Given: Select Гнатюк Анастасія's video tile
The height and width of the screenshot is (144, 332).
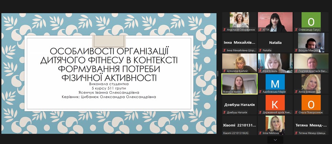Looking at the screenshot, I should pos(311,63).
